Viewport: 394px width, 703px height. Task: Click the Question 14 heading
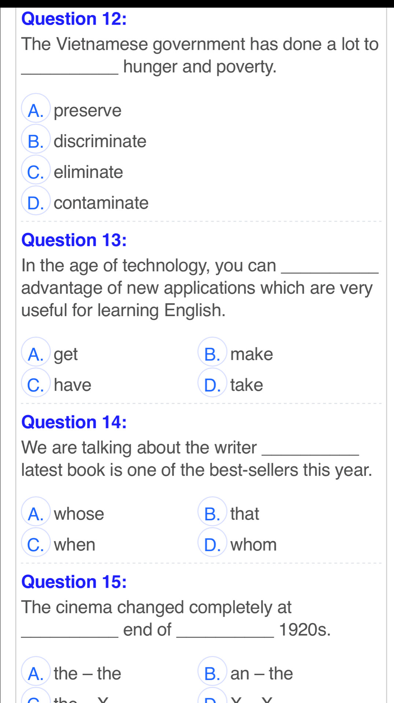[x=74, y=422]
